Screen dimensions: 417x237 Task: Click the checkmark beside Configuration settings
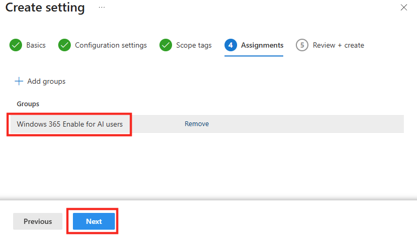(65, 45)
